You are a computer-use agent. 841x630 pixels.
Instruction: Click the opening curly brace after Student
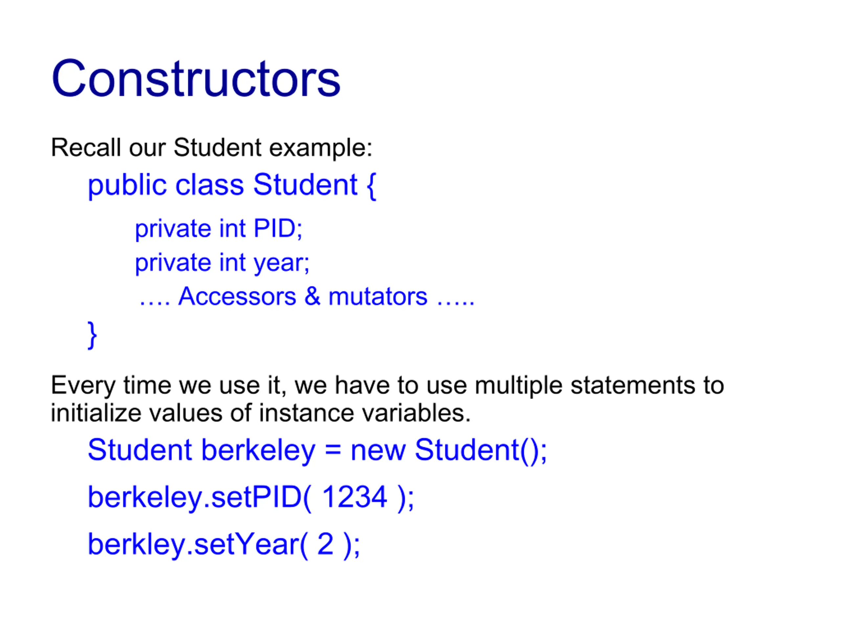click(372, 186)
